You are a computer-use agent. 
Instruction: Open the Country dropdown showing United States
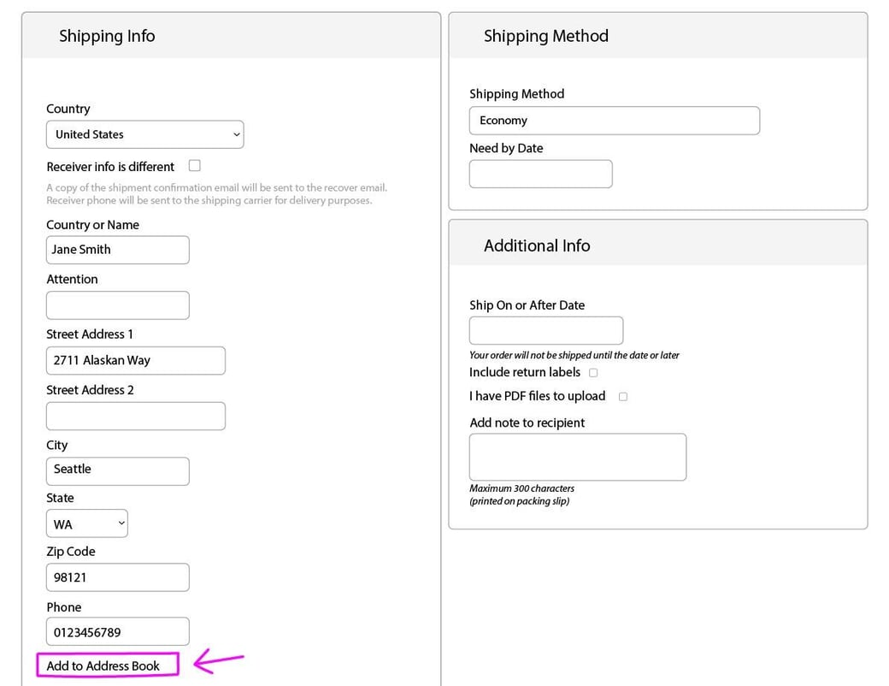pos(145,134)
